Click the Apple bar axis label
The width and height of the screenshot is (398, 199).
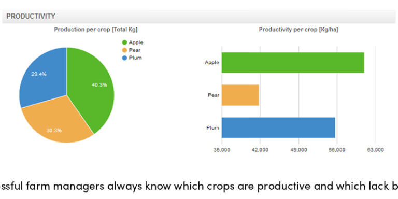(x=212, y=62)
